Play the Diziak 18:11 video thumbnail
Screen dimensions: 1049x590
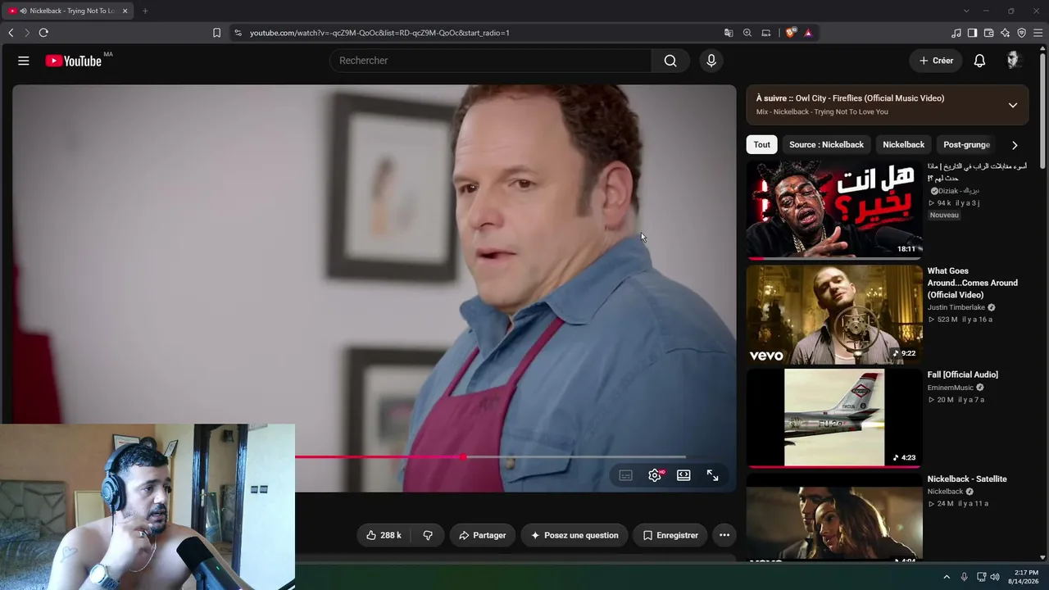coord(834,210)
